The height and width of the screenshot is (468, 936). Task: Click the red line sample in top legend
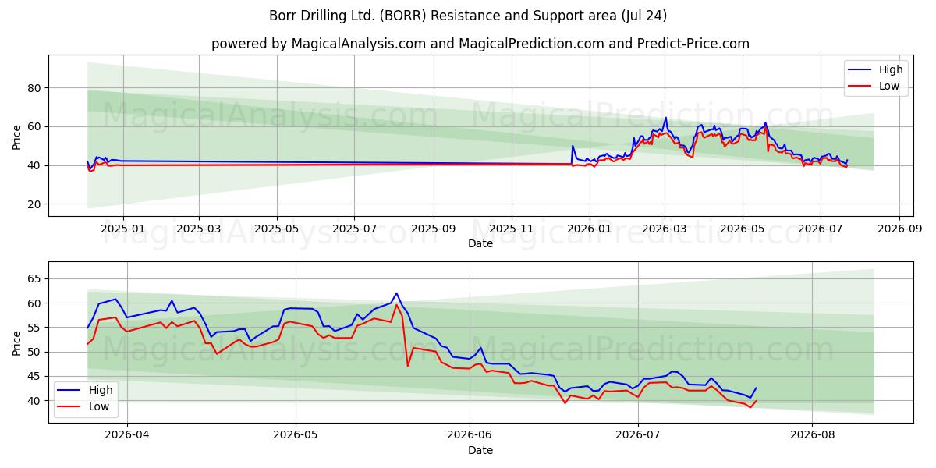pos(860,87)
